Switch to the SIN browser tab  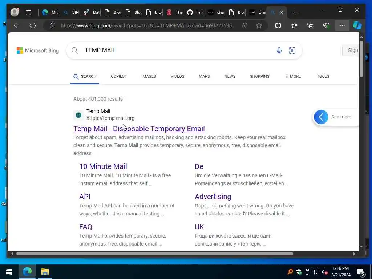tap(71, 12)
